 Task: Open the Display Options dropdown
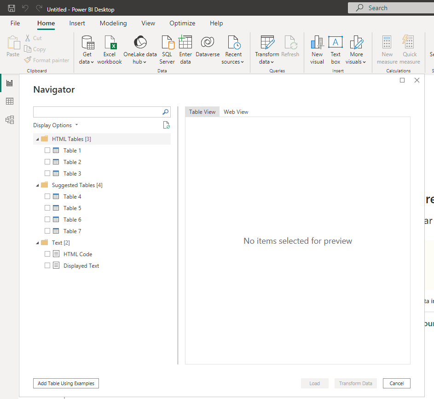click(56, 125)
